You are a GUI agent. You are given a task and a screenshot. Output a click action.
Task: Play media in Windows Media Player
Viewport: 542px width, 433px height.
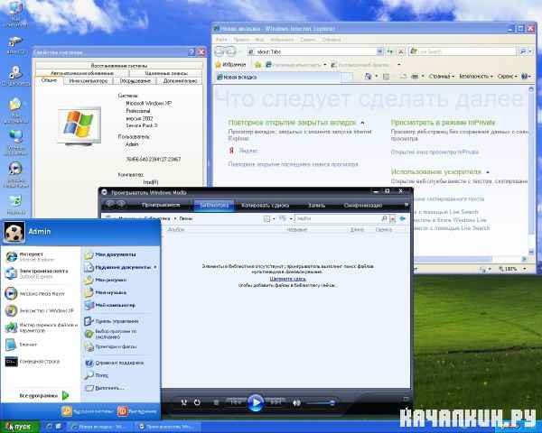[256, 402]
